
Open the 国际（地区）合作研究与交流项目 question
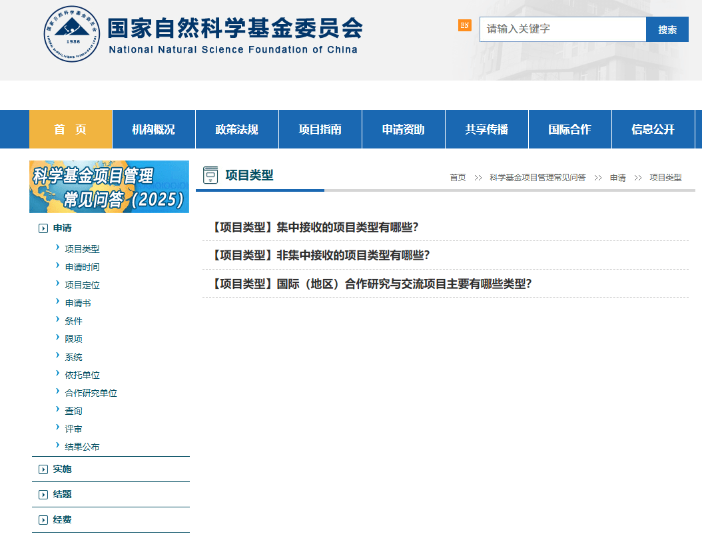[x=371, y=284]
